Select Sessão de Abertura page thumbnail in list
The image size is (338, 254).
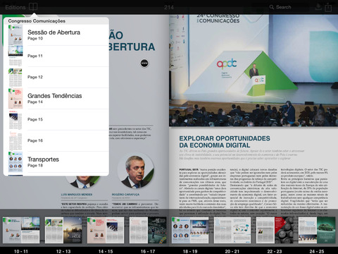(15, 35)
